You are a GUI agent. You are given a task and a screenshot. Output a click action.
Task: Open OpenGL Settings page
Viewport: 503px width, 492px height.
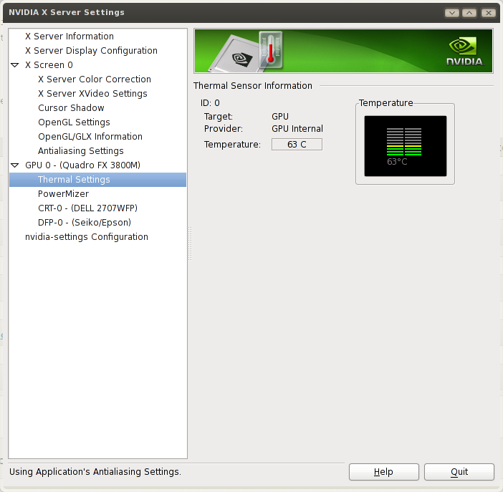(74, 122)
